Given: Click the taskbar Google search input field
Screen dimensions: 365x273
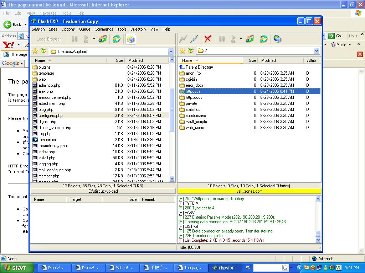Looking at the screenshot, I should [x=268, y=268].
